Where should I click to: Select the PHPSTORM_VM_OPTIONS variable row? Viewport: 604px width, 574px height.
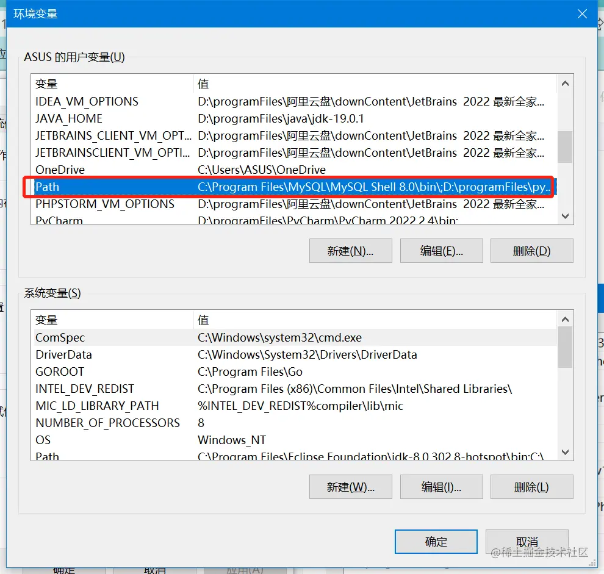point(294,204)
